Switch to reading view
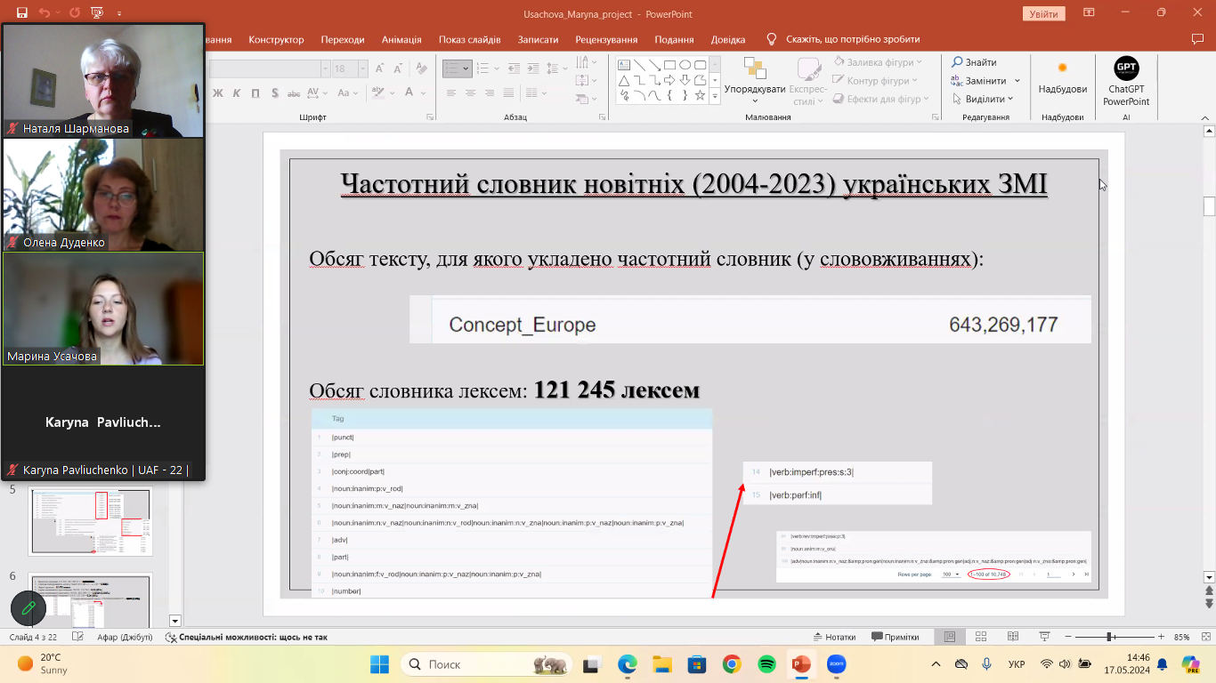Image resolution: width=1216 pixels, height=683 pixels. click(x=1011, y=637)
